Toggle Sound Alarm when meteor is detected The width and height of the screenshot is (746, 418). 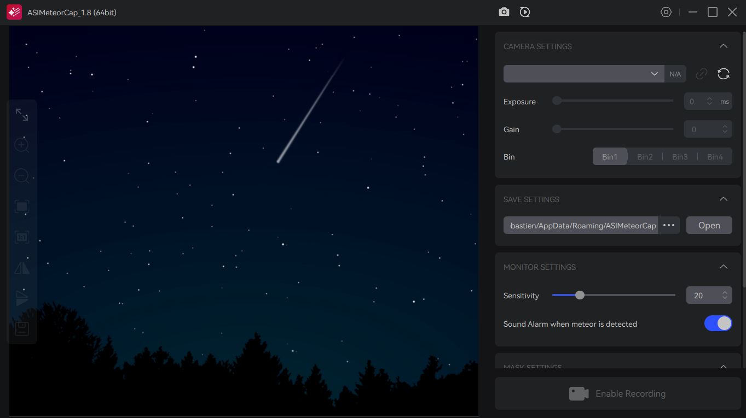point(718,323)
